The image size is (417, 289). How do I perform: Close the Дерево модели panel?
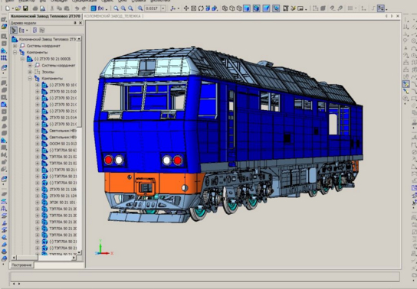80,23
